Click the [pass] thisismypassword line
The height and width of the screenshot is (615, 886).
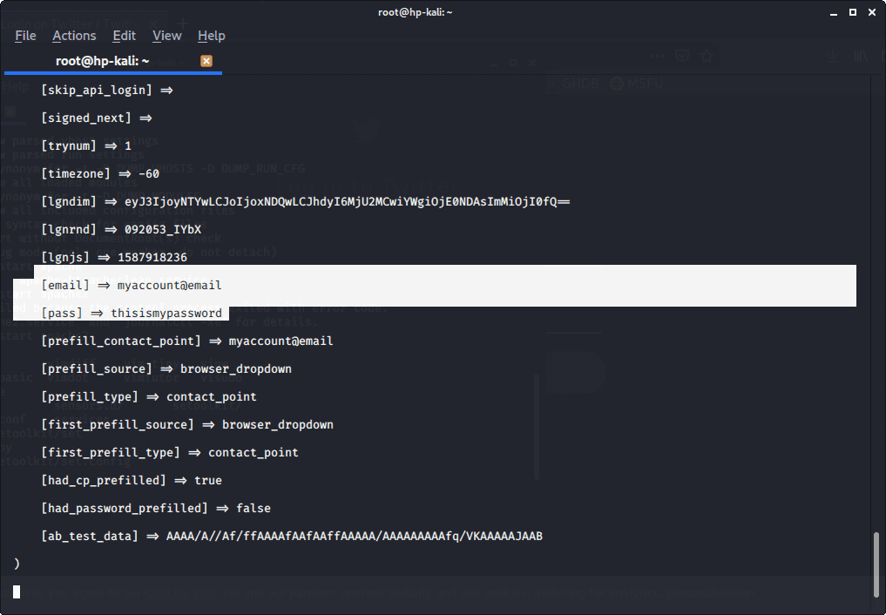[x=131, y=313]
